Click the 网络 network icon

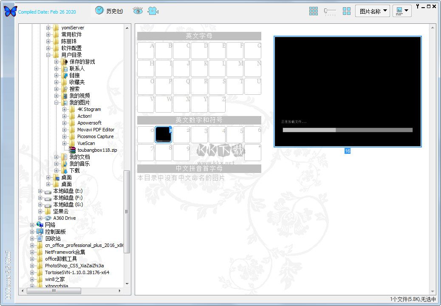tap(40, 225)
